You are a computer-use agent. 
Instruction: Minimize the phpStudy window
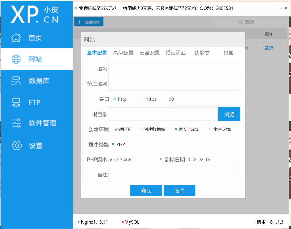[x=281, y=8]
